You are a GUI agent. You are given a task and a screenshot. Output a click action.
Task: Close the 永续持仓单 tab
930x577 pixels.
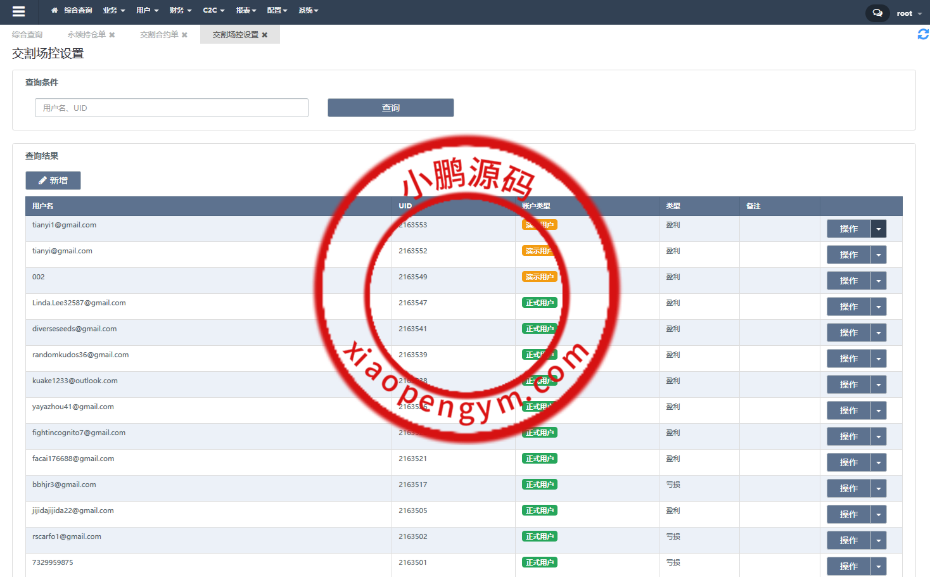(112, 35)
